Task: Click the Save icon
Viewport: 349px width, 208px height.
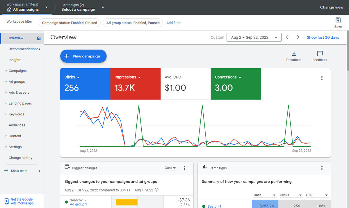Action: coord(338,20)
